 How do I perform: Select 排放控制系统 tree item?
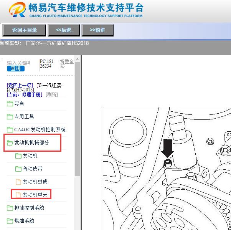[x=29, y=208]
